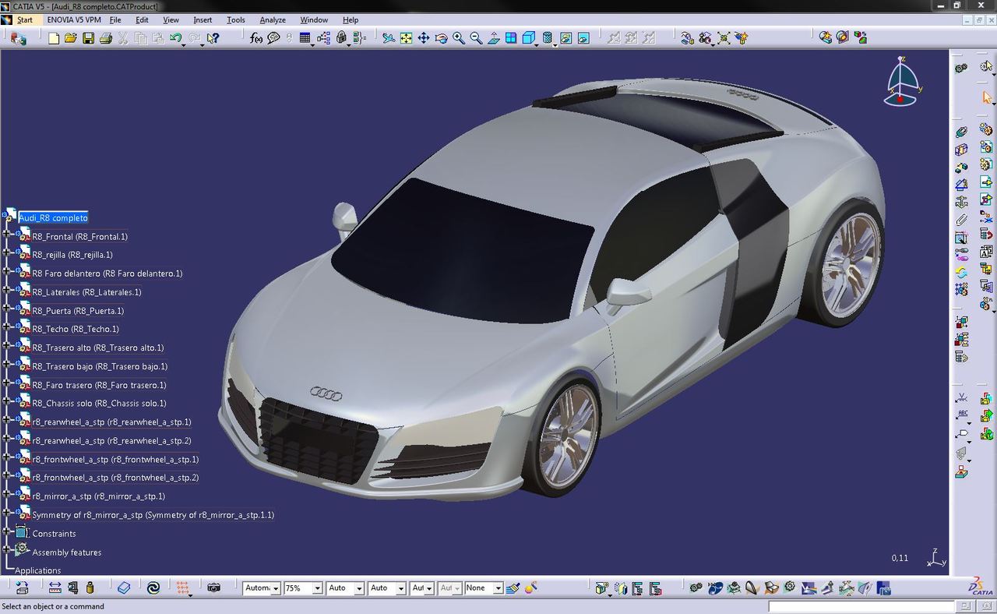This screenshot has width=997, height=614.
Task: Print using the printer icon
Action: click(105, 38)
